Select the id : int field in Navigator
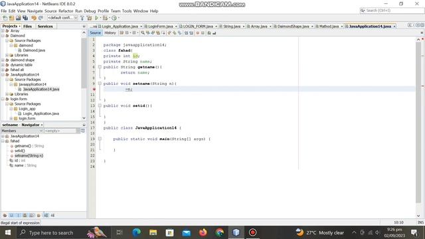This screenshot has width=425, height=239. [x=19, y=161]
